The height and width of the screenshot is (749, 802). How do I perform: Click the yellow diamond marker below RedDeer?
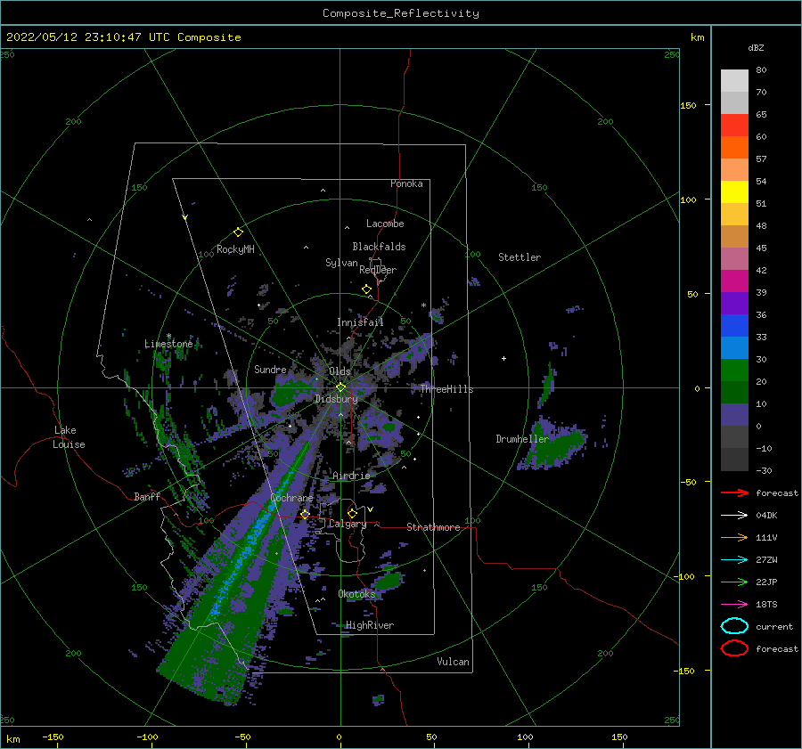[367, 289]
